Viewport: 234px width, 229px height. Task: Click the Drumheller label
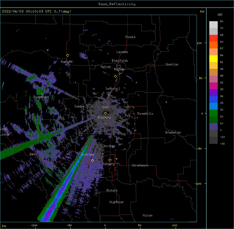click(x=173, y=132)
